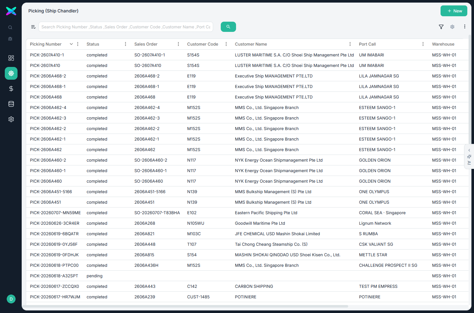Toggle Picking Number sort arrow
This screenshot has width=474, height=313.
[x=71, y=44]
